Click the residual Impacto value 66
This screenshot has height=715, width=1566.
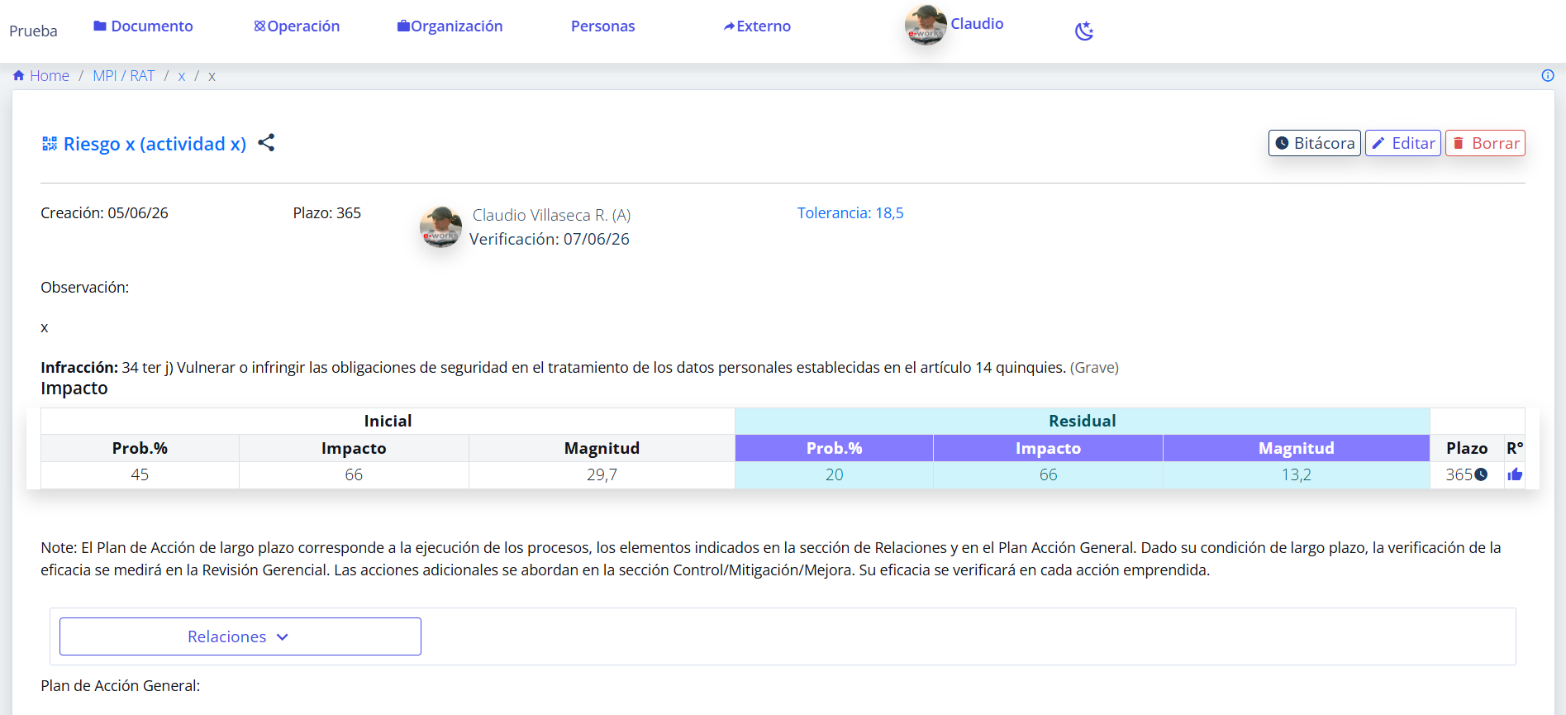[1048, 474]
